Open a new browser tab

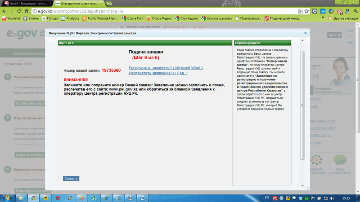109,4
